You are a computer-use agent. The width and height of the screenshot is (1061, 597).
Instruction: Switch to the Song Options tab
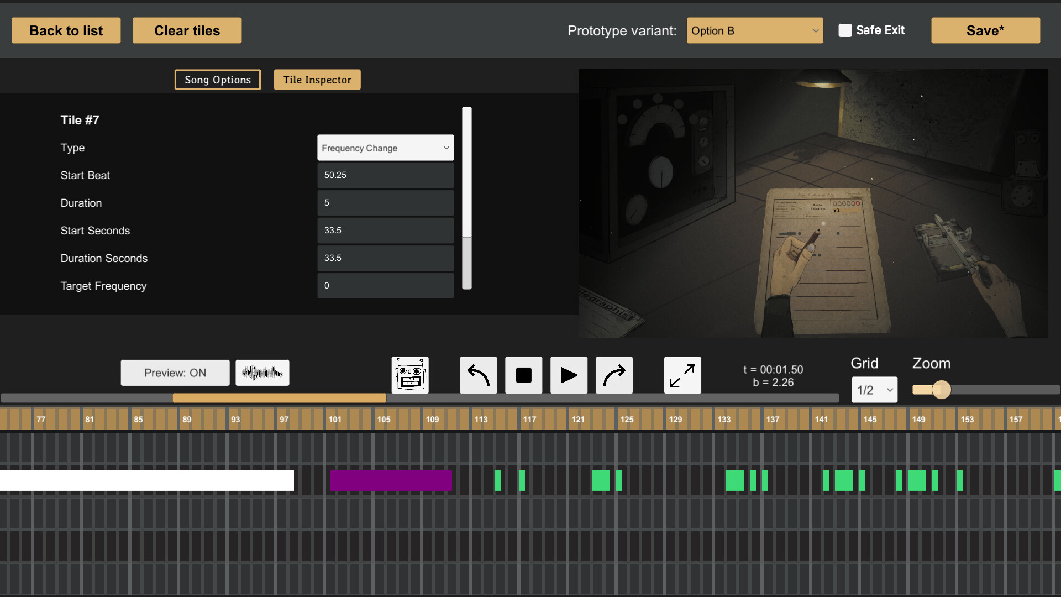coord(218,80)
